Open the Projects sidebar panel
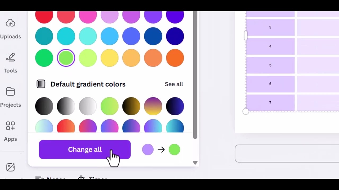 [11, 97]
